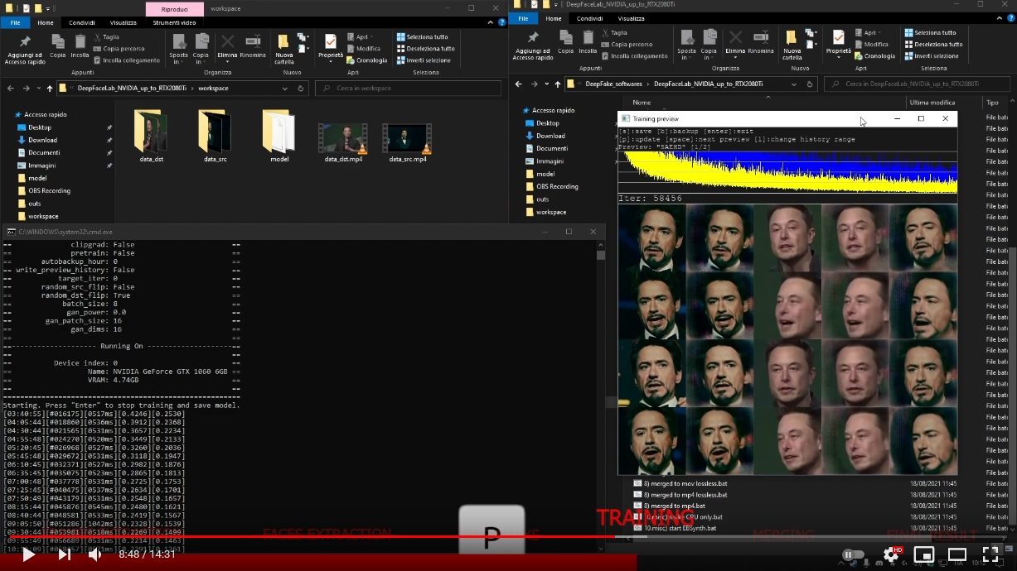Click the Cerca in DeepFaceLab search field
This screenshot has width=1017, height=571.
918,84
